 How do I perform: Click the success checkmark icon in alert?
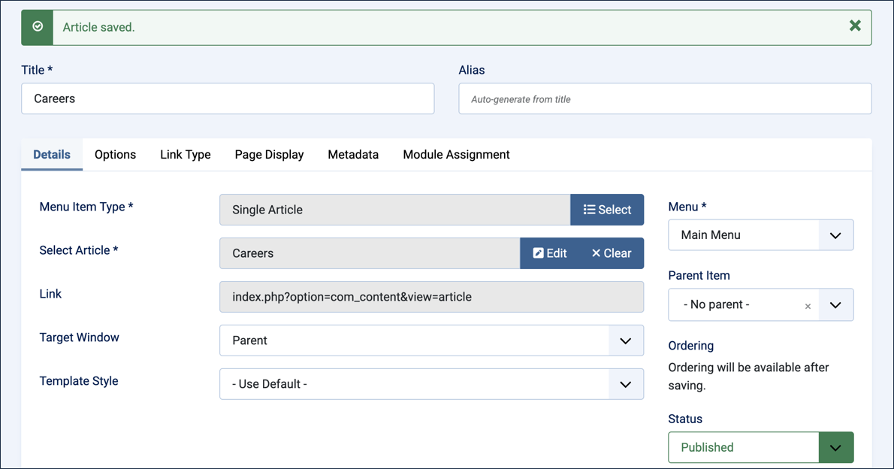pyautogui.click(x=38, y=26)
